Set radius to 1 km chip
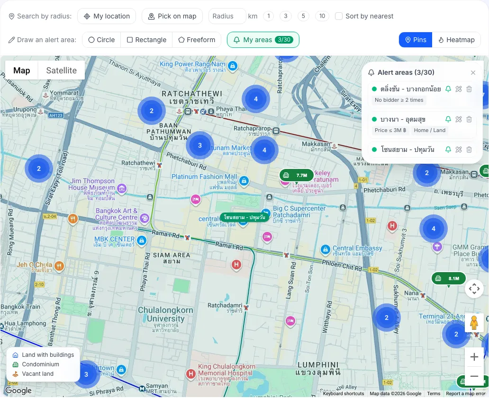 pyautogui.click(x=269, y=16)
